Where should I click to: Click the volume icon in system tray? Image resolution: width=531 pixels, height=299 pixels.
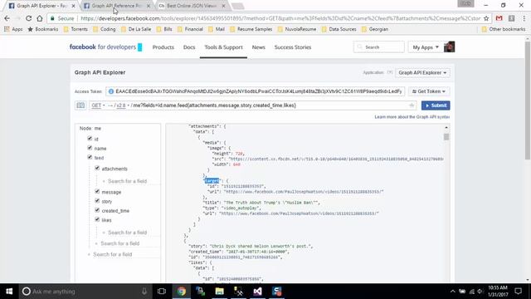pyautogui.click(x=480, y=292)
